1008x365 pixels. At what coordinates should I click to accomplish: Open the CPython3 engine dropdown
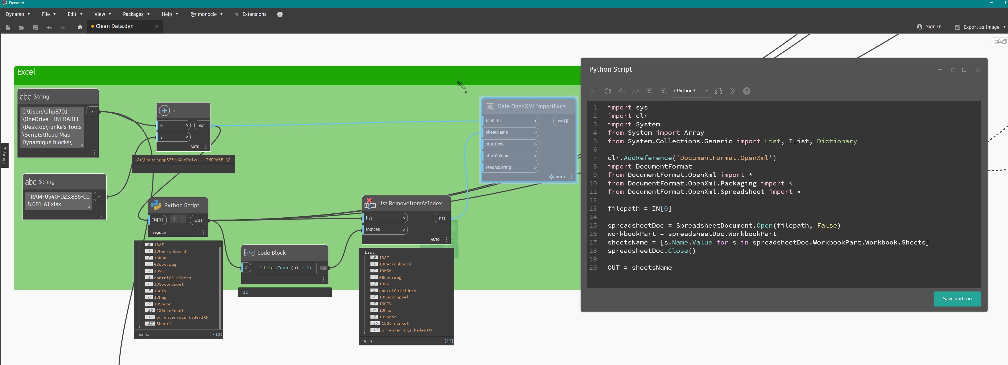coord(706,91)
